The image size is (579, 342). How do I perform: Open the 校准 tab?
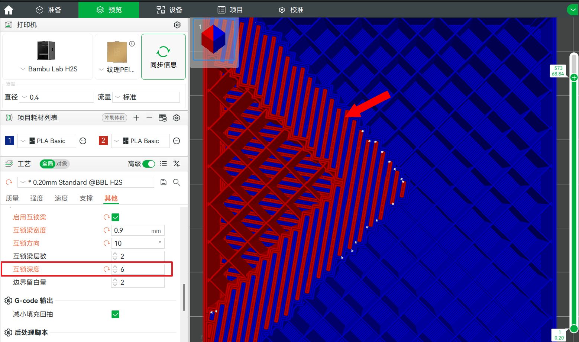291,10
